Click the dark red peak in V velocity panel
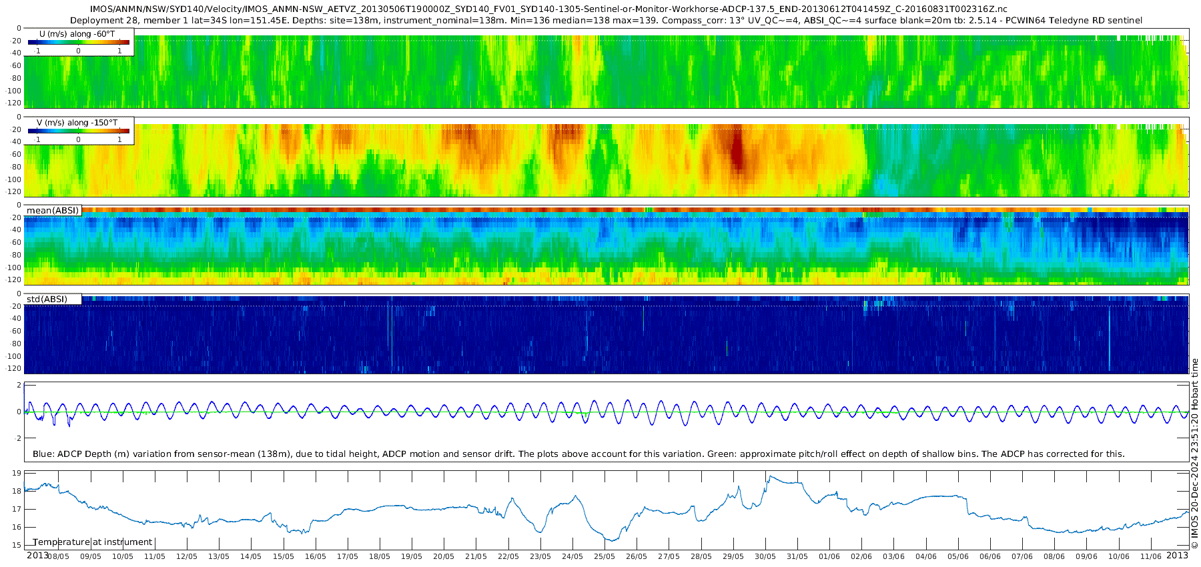 tap(737, 152)
